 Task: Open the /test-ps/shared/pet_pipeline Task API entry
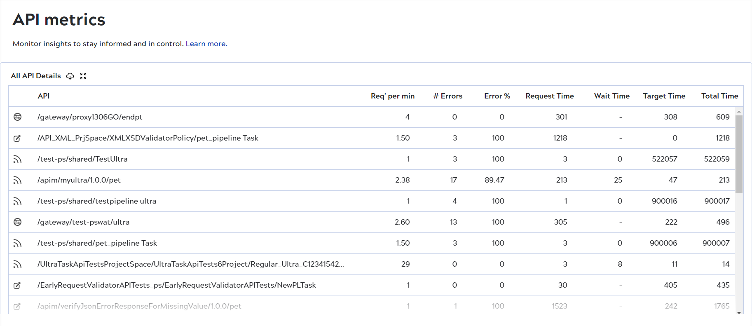pos(97,243)
